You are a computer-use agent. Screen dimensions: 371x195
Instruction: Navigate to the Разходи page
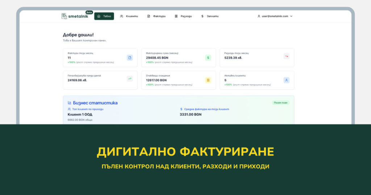click(x=183, y=16)
